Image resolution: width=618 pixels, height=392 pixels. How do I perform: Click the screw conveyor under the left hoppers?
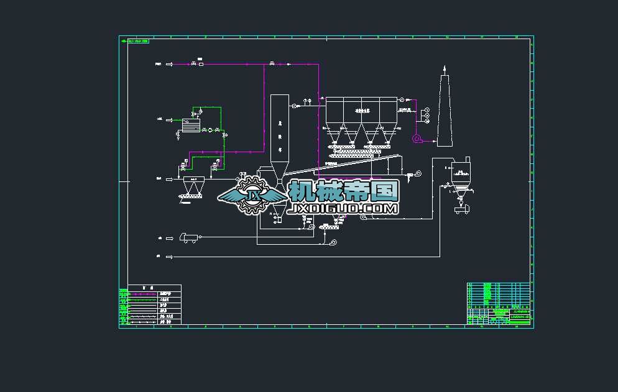341,147
